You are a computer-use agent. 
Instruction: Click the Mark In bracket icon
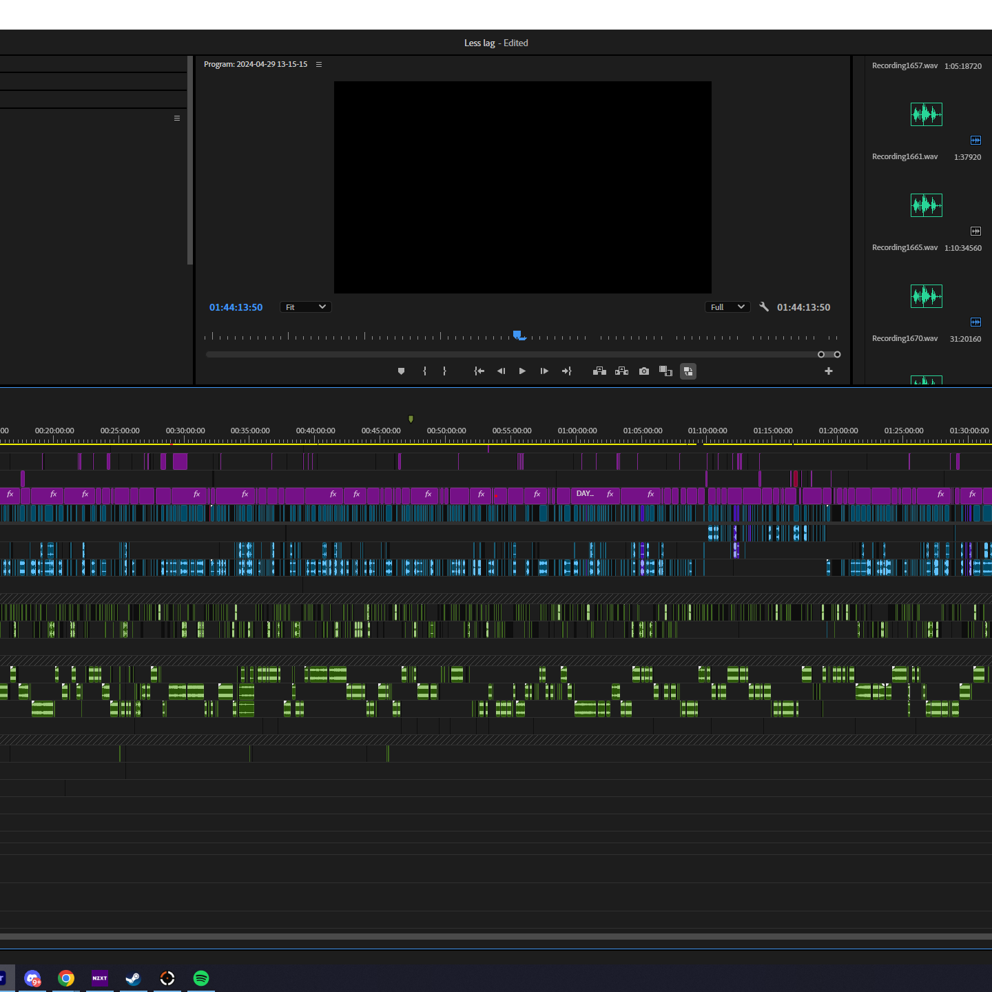click(424, 371)
